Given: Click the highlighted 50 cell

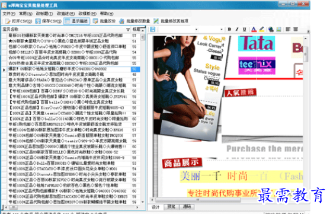Looking at the screenshot, I should (x=135, y=69).
